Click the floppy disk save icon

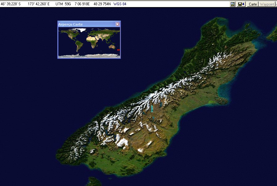pyautogui.click(x=241, y=4)
